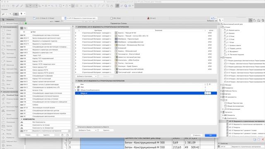Screen dimensions: 265x149
Task: Select the Window (Окно) tool
Action: (8, 38)
